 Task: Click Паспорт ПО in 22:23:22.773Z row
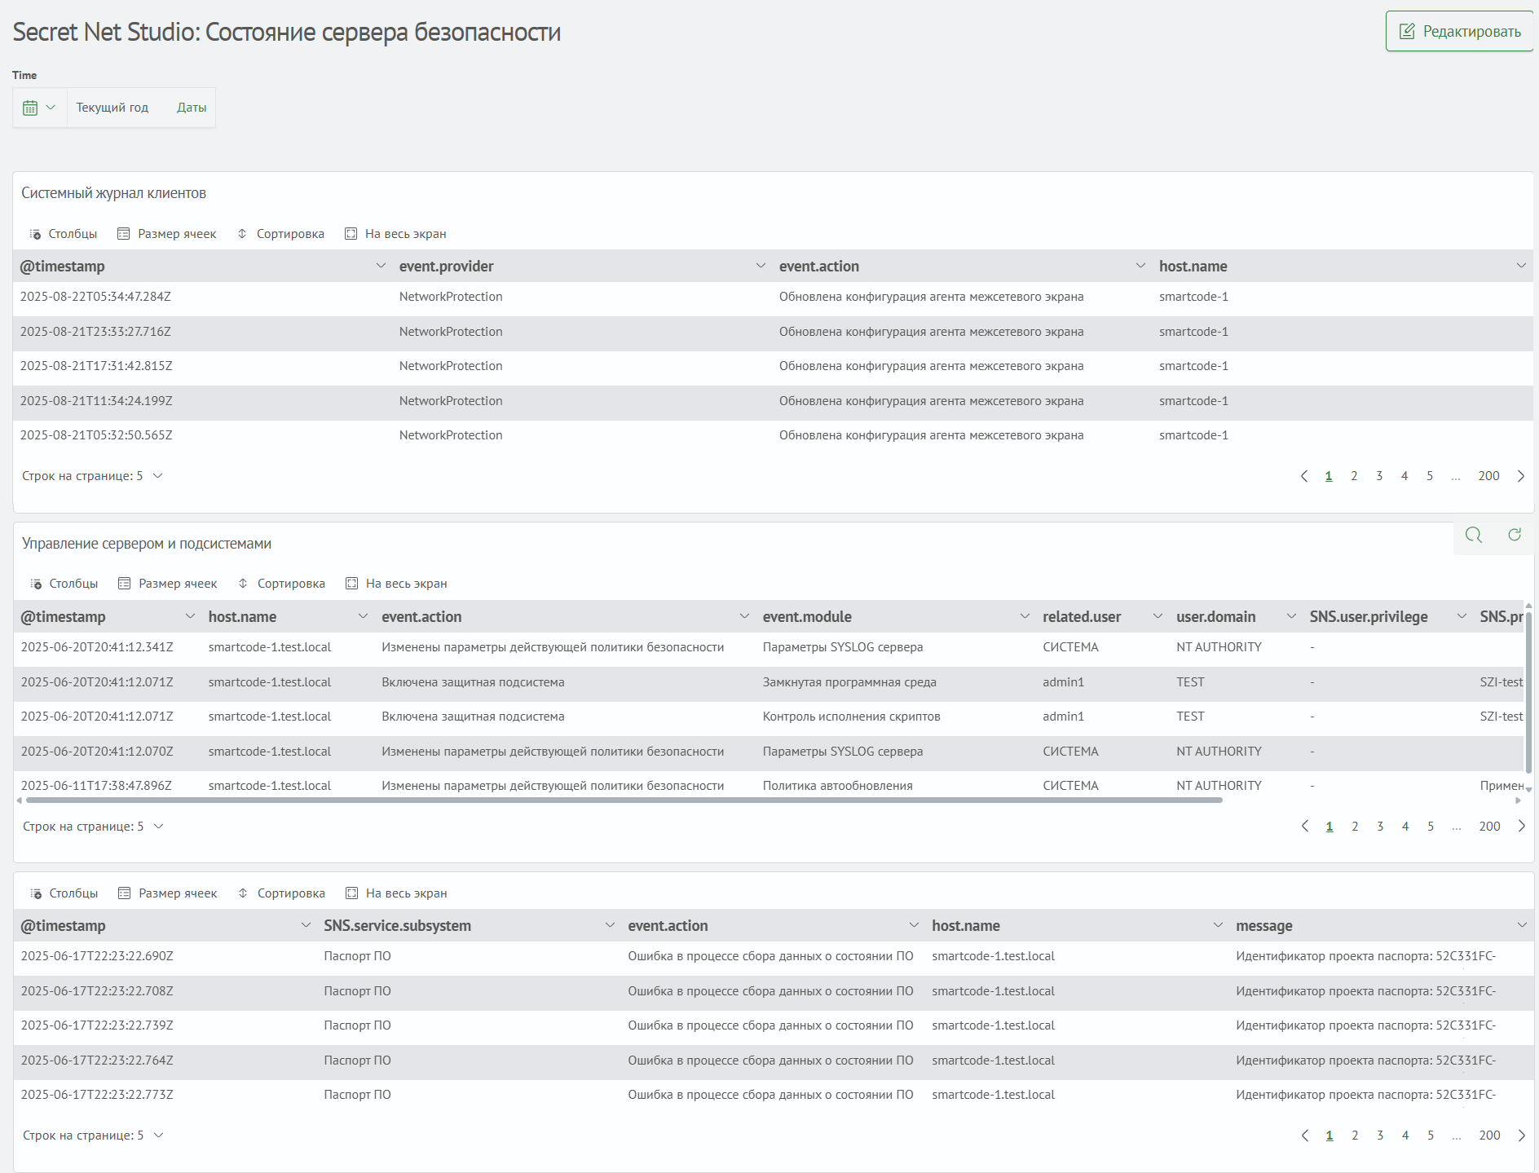(x=357, y=1095)
